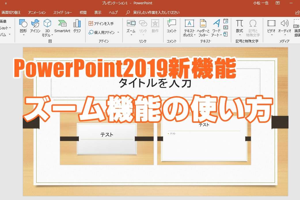Open the ズーム zoom menu

tap(131, 27)
